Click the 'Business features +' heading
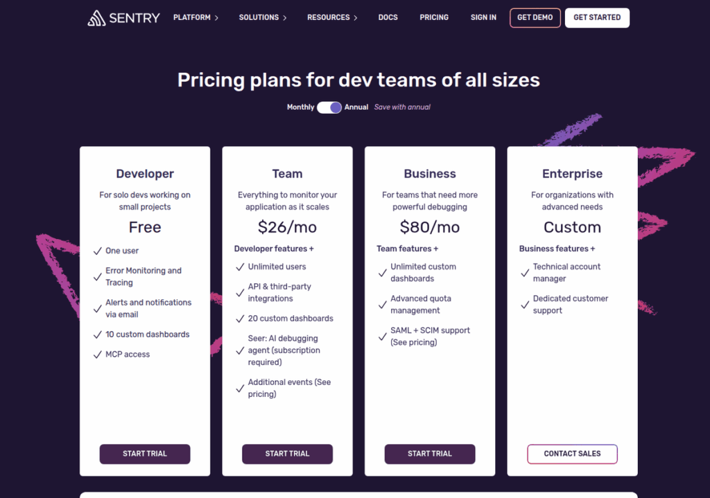This screenshot has height=498, width=710. [x=557, y=249]
